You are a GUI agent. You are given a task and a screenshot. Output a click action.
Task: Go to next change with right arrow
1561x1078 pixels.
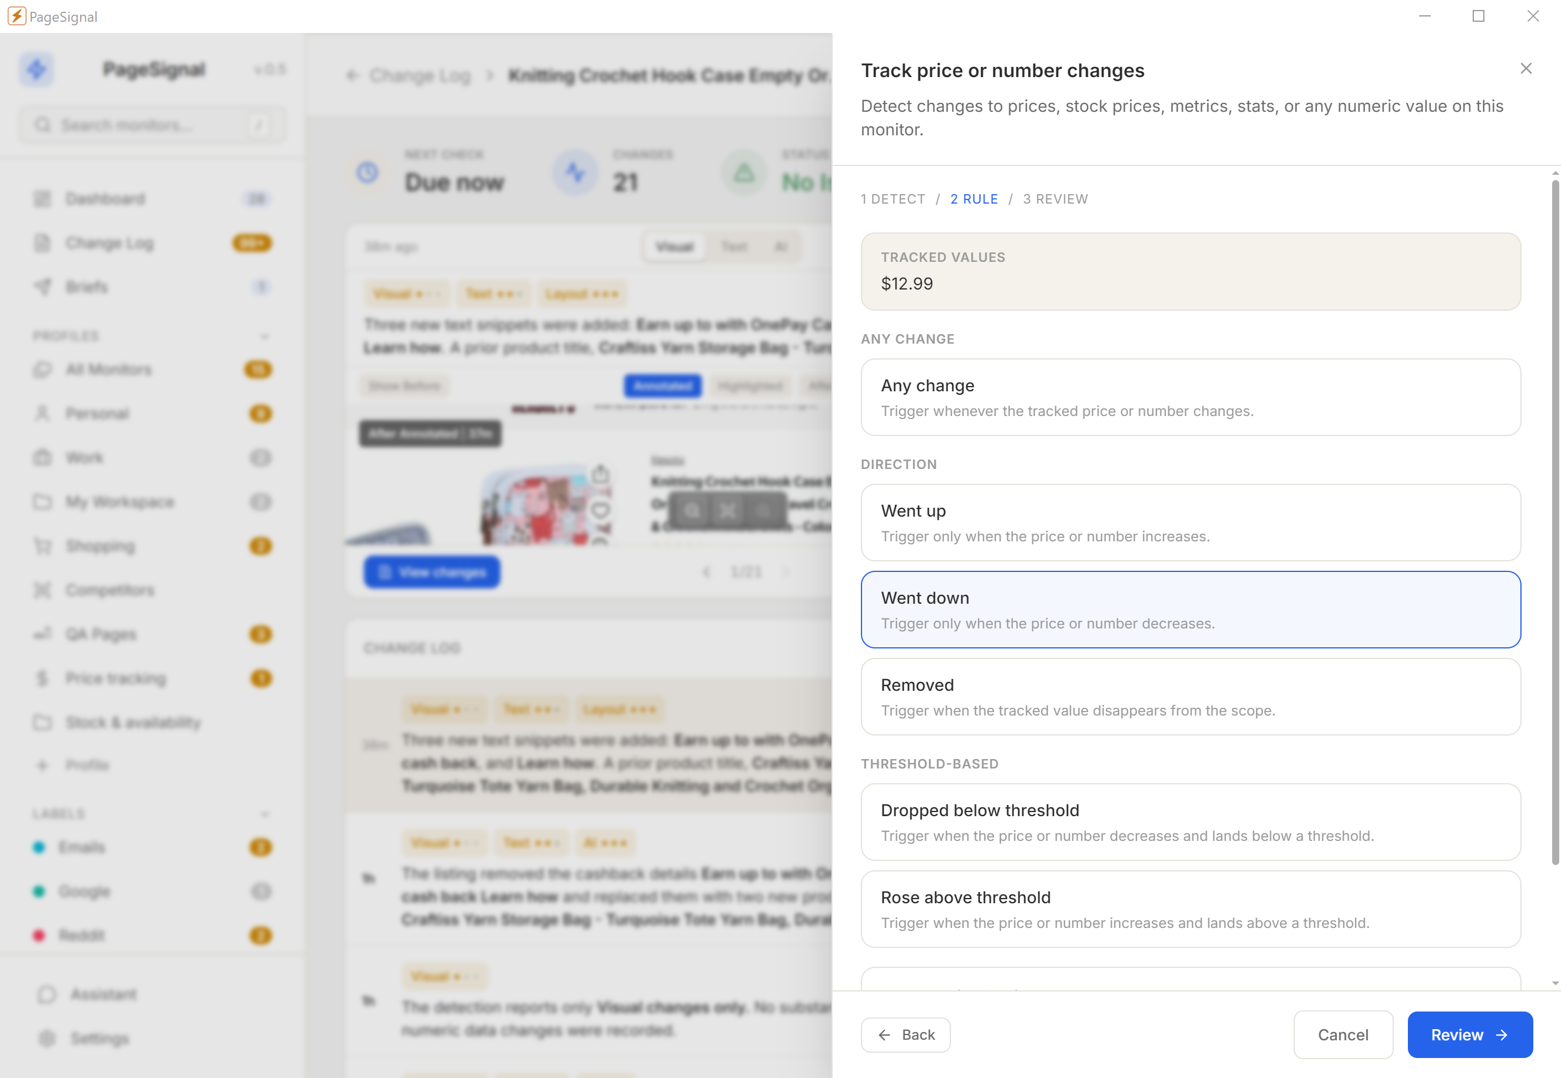click(787, 572)
